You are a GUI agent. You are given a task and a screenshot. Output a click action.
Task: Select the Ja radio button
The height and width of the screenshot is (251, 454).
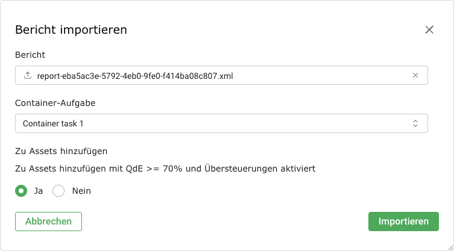(x=21, y=191)
